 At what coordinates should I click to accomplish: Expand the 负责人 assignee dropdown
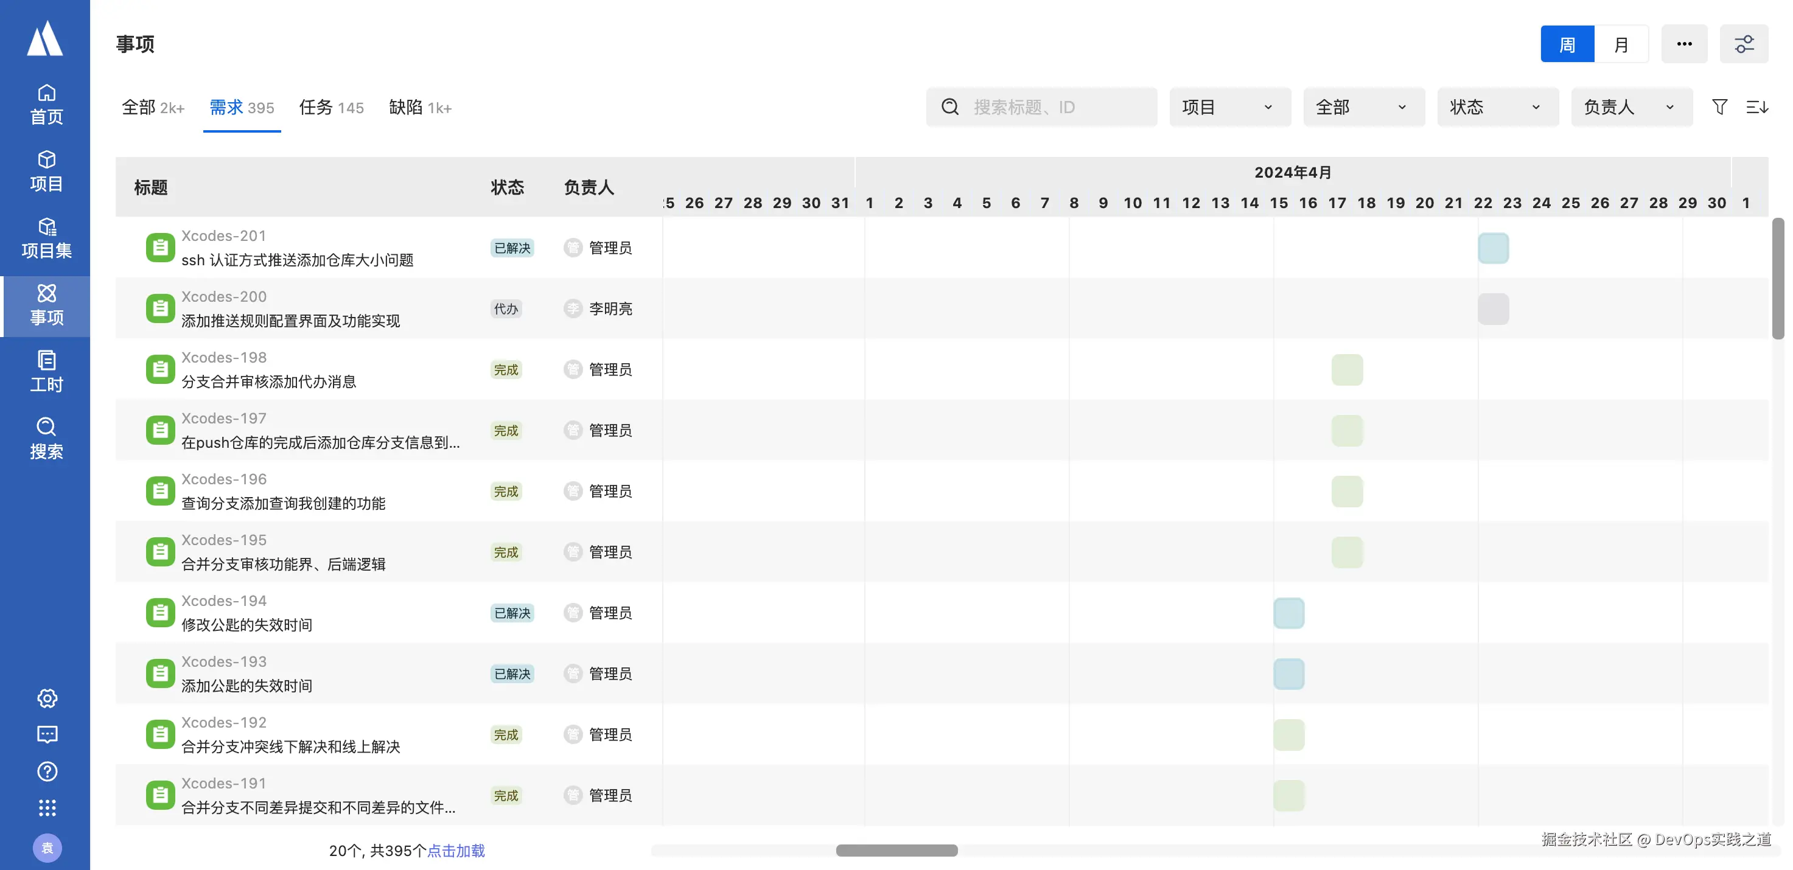coord(1631,106)
